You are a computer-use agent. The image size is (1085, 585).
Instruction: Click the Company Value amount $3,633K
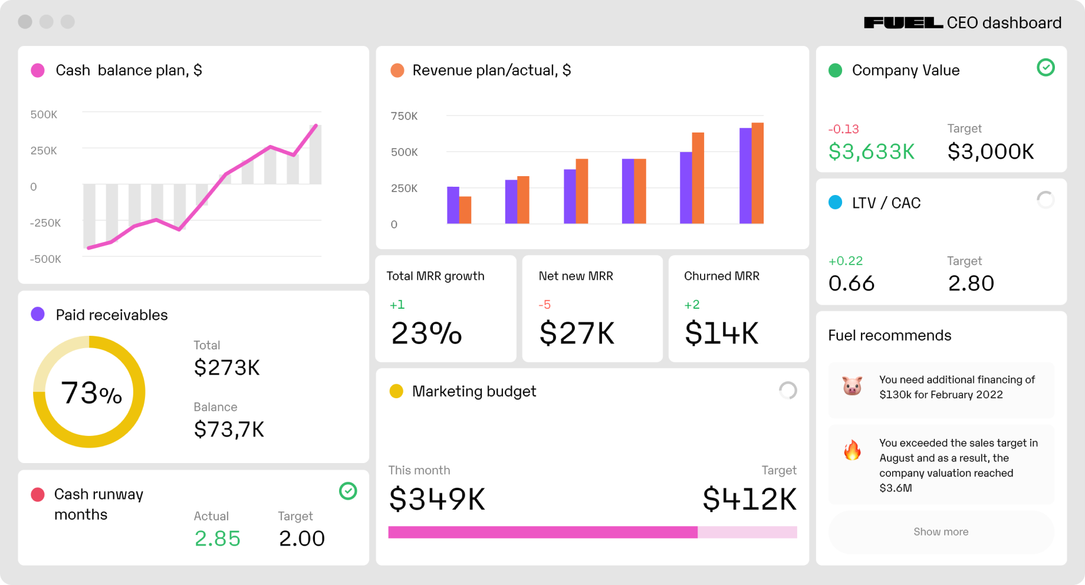point(872,152)
